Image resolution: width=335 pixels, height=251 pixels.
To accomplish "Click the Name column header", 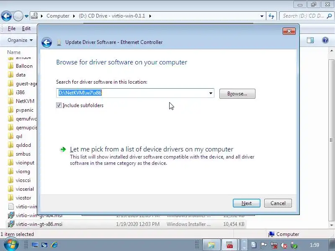I will click(14, 52).
